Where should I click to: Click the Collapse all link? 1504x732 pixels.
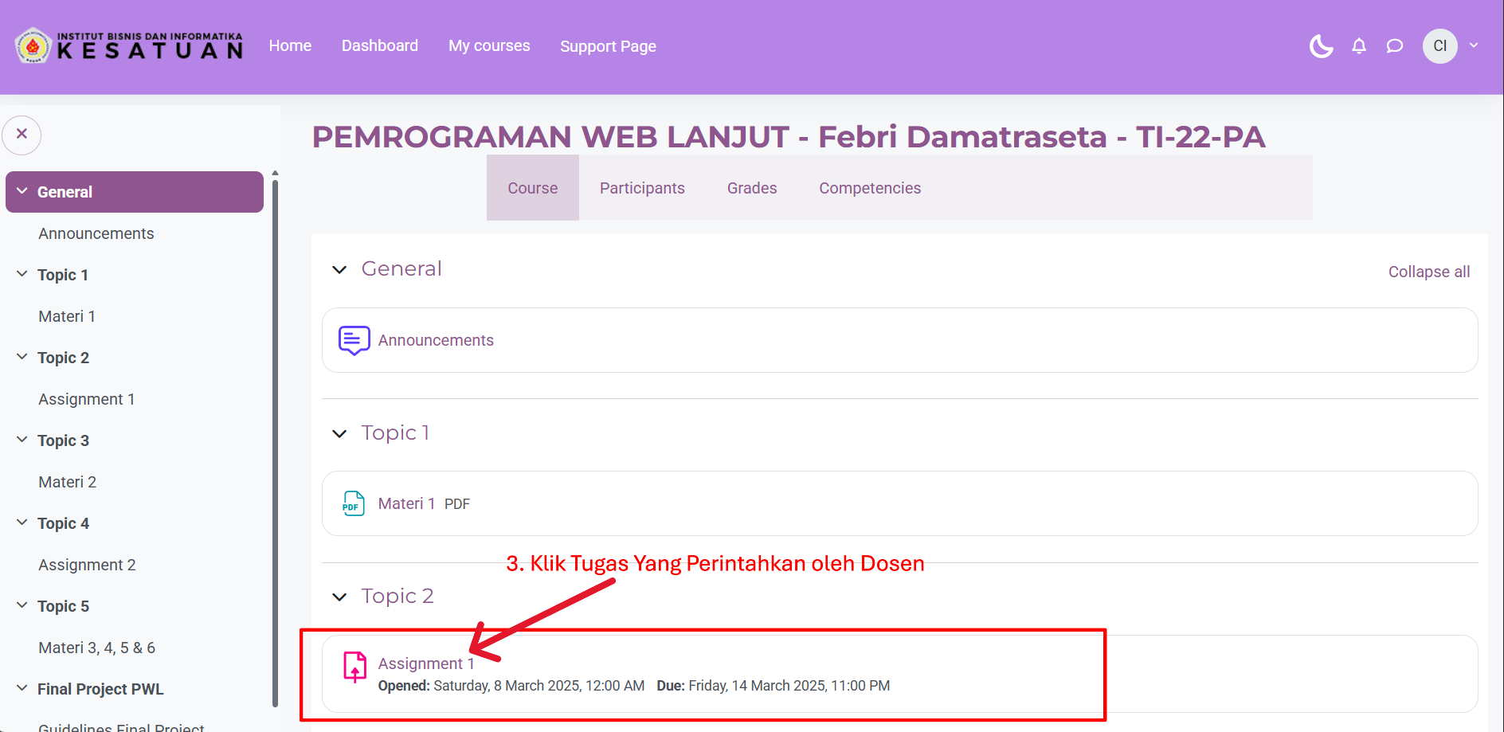1428,272
